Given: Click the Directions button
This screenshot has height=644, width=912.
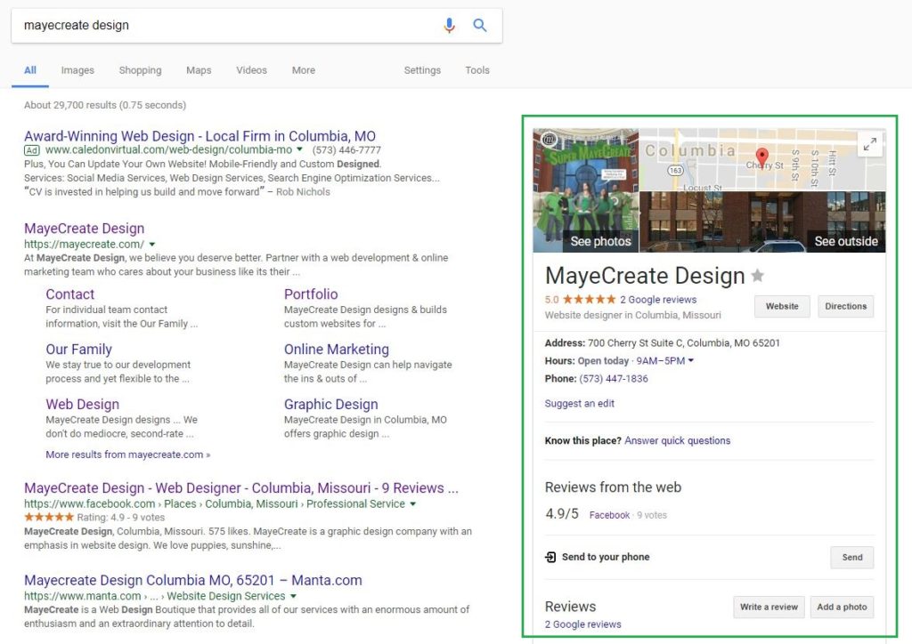Looking at the screenshot, I should (845, 306).
